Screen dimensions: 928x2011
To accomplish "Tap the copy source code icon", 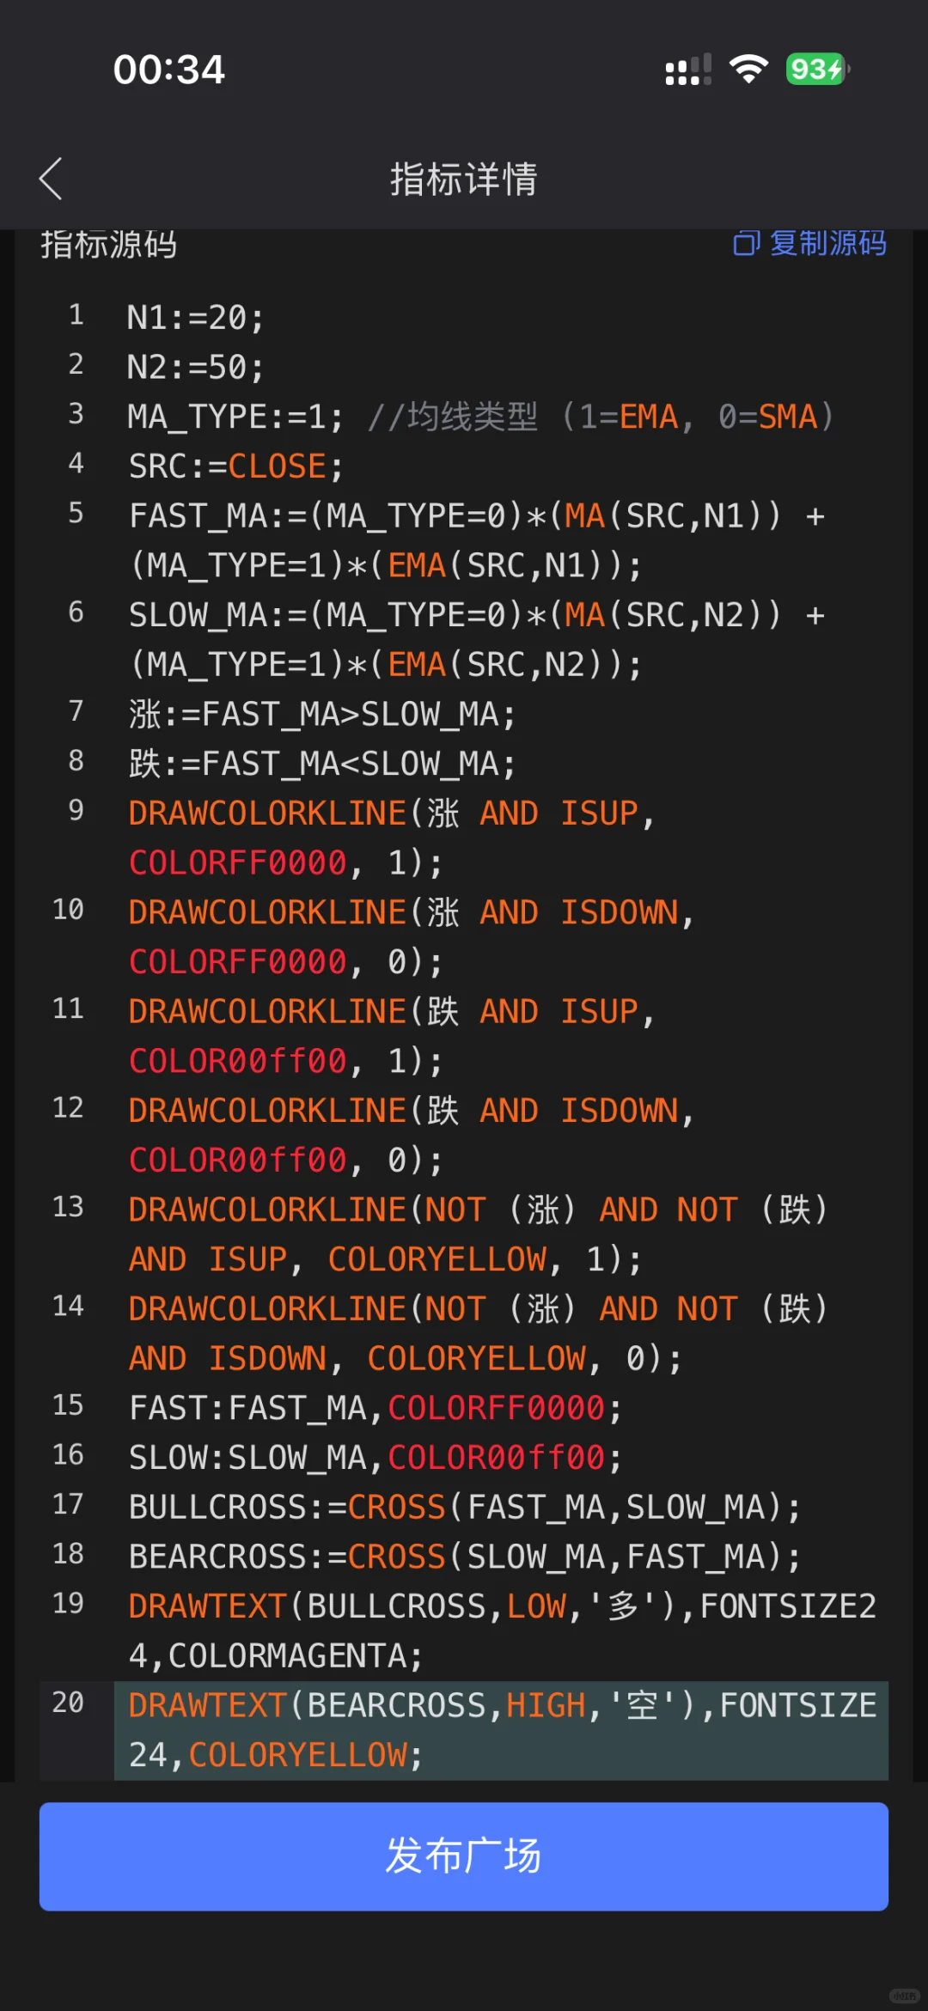I will click(x=746, y=244).
